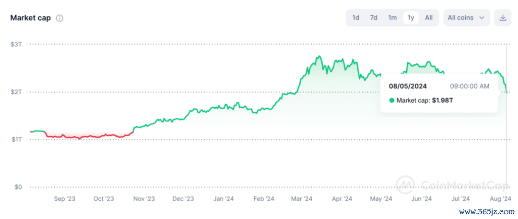Screen dimensions: 518x219
Task: Show the All time range
Action: (x=429, y=18)
